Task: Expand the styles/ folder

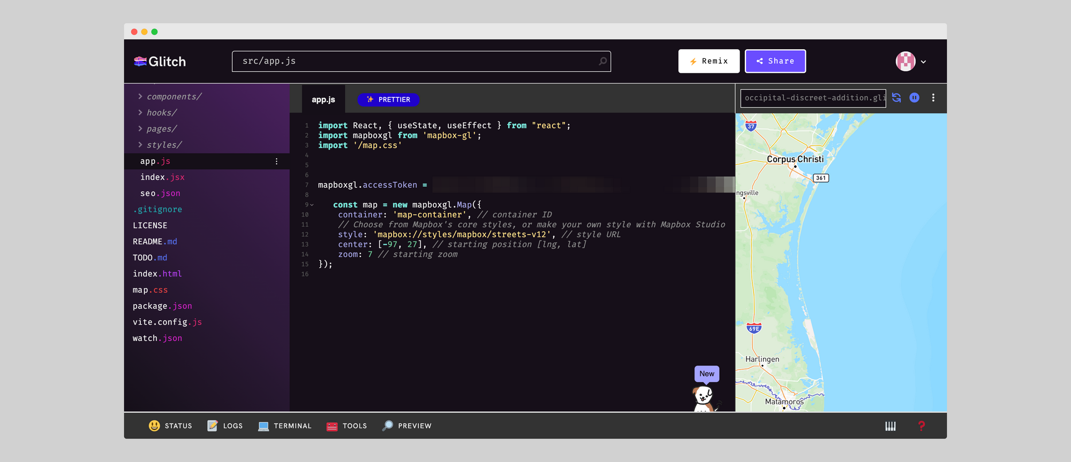Action: tap(140, 145)
